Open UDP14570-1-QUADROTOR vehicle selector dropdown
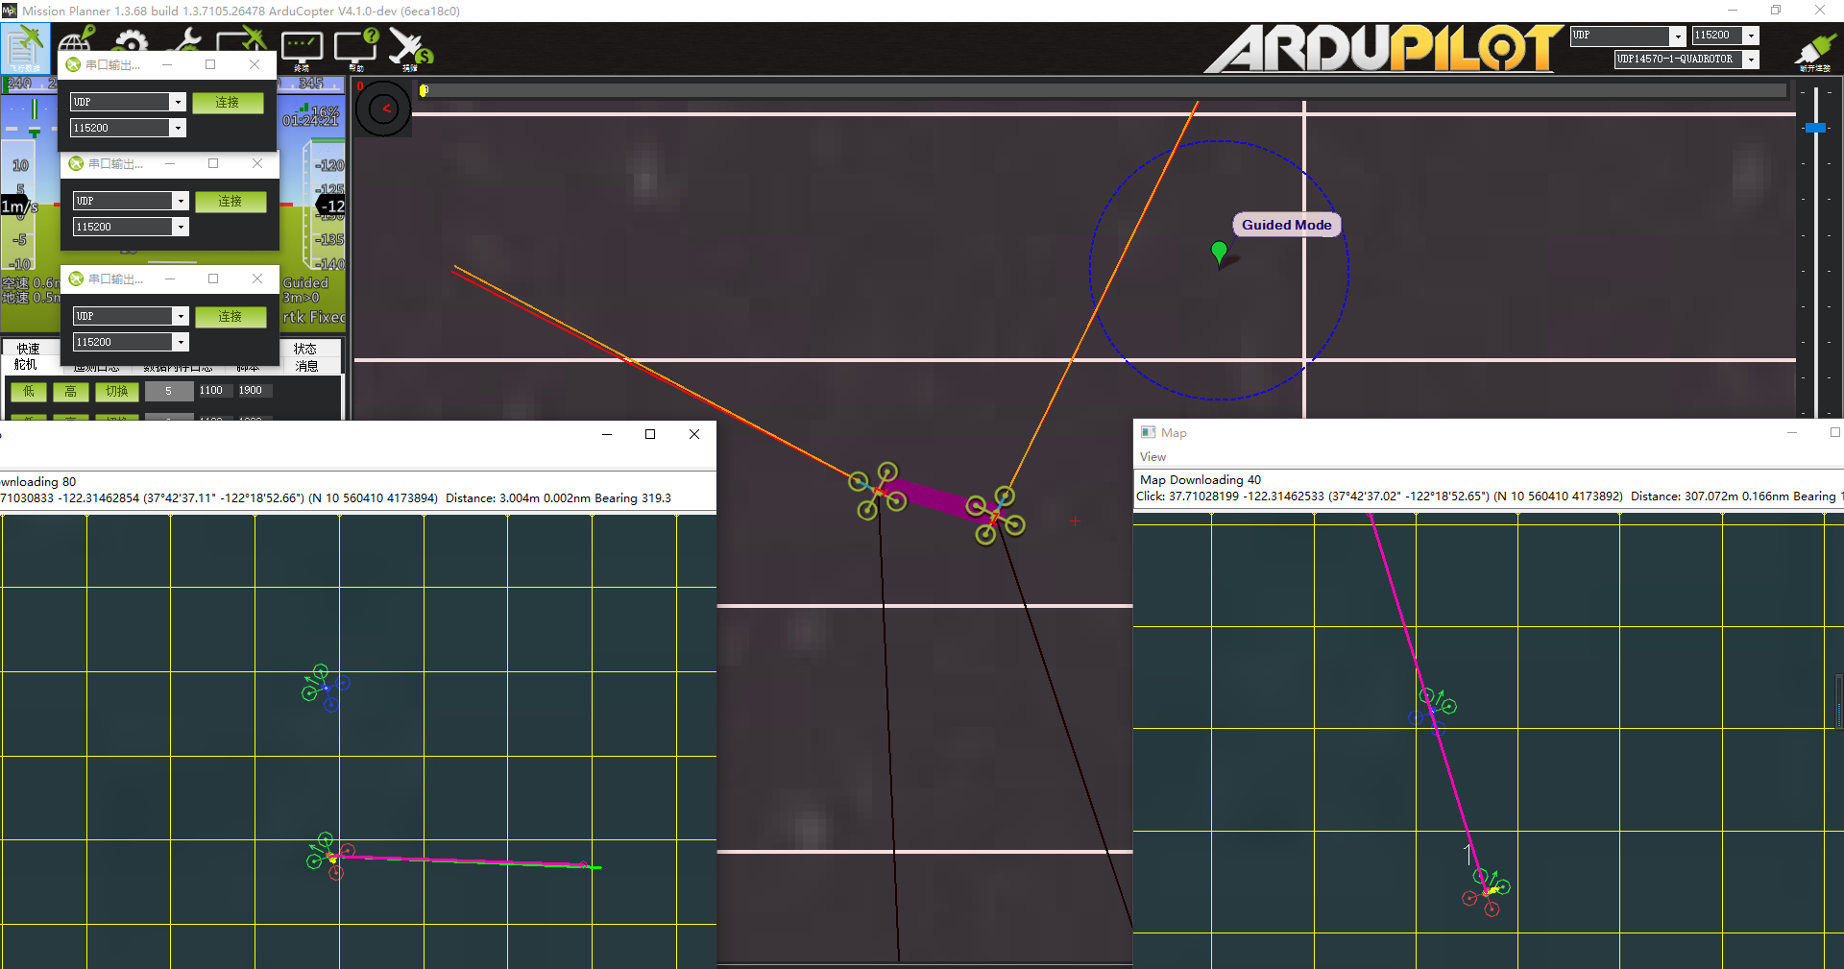The height and width of the screenshot is (969, 1844). tap(1752, 60)
